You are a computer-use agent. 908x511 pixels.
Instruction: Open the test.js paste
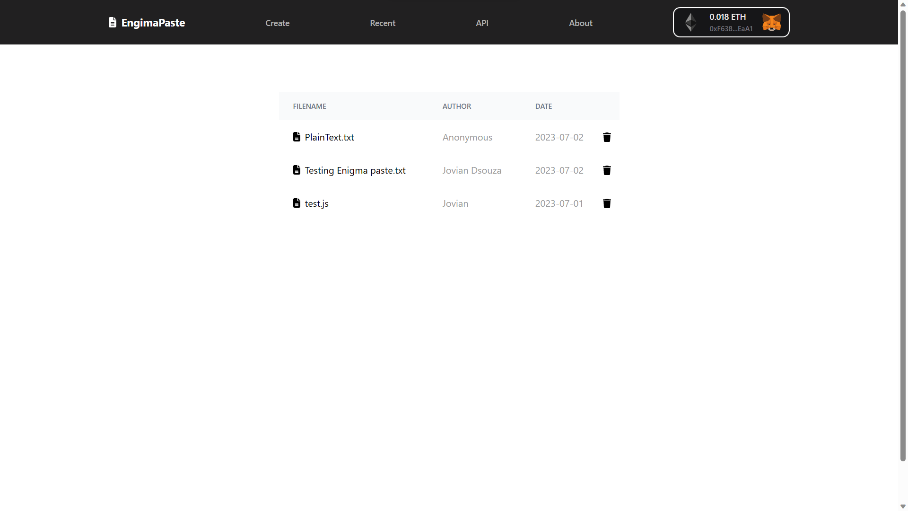point(316,203)
